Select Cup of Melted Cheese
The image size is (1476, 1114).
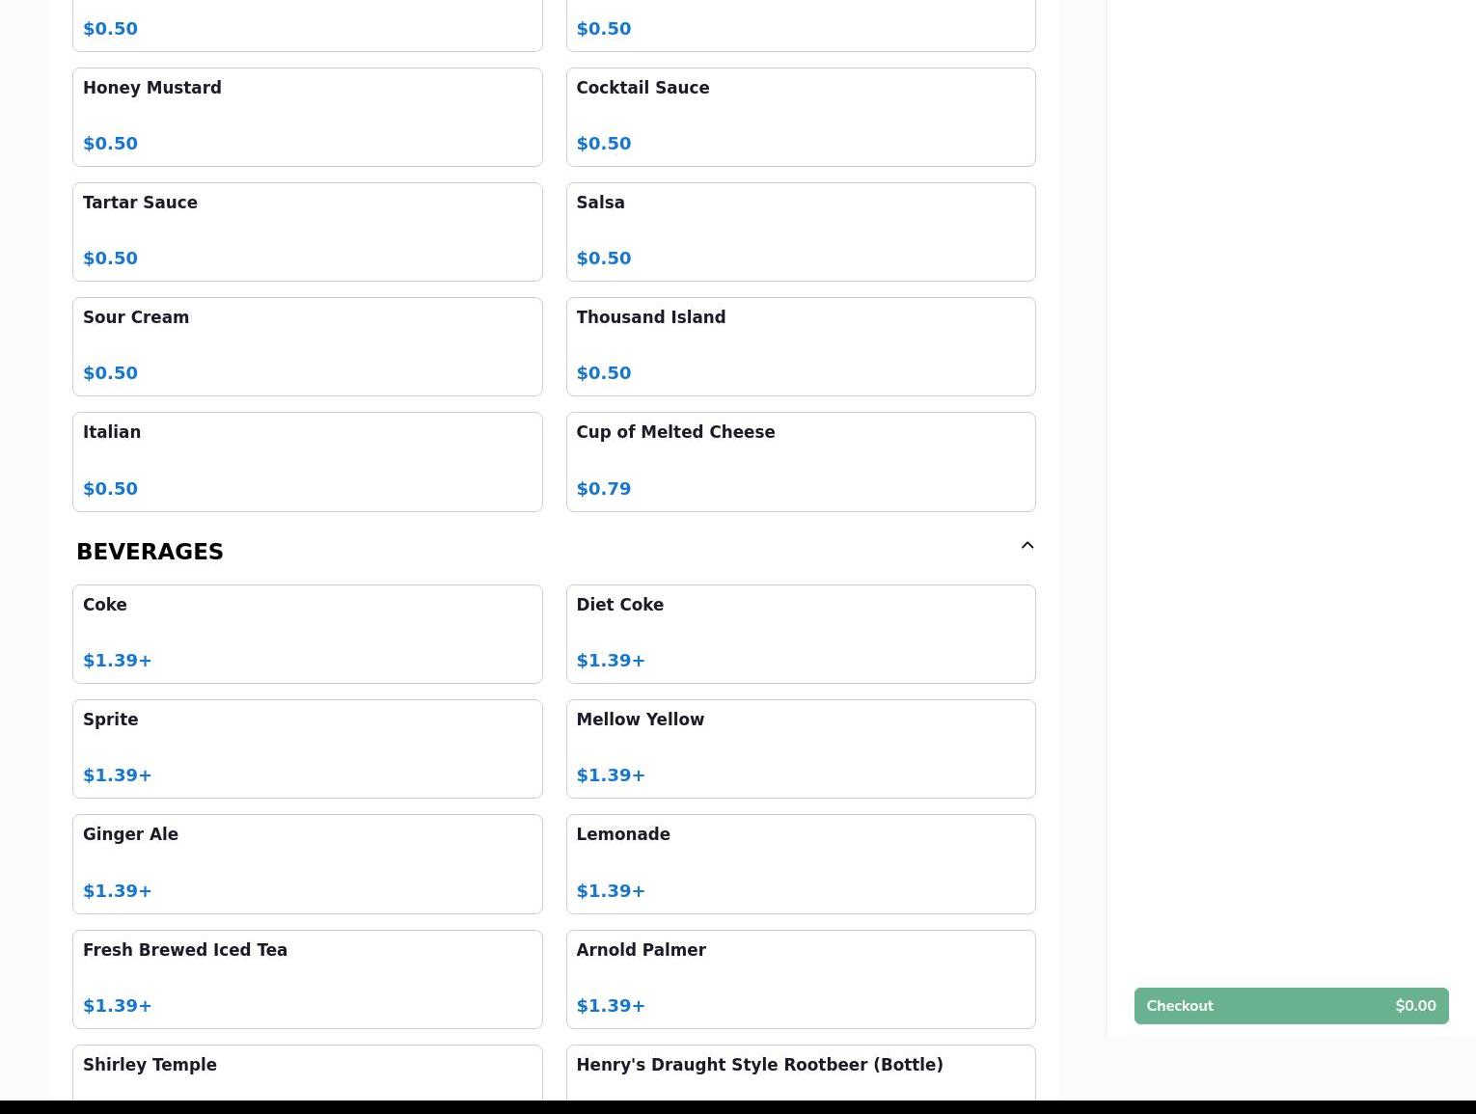[801, 462]
